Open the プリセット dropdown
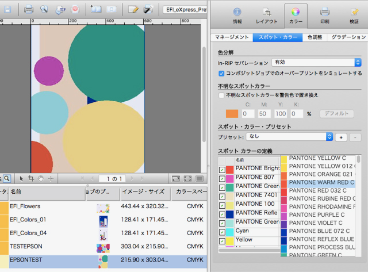 (x=289, y=137)
